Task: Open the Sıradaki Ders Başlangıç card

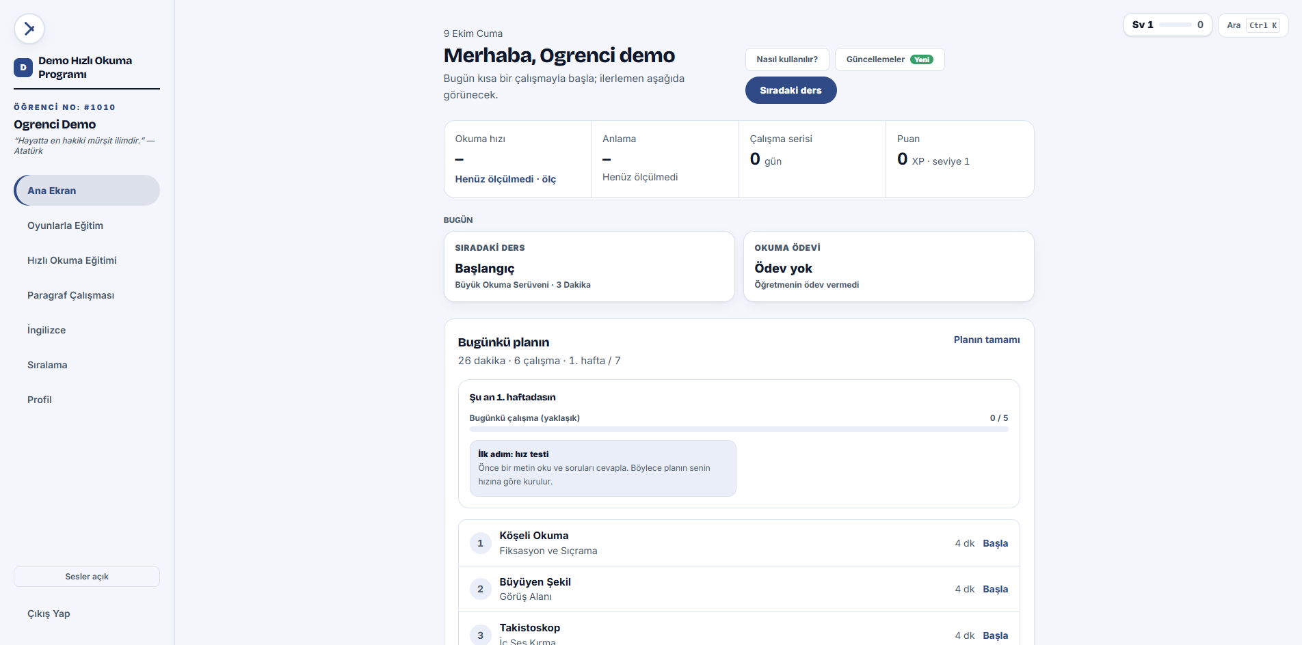Action: pos(589,266)
